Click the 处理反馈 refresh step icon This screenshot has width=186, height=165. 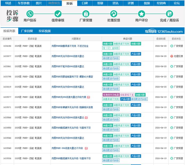tap(114, 14)
